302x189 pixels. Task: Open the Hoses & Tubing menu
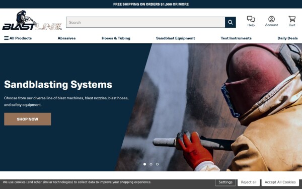pos(116,38)
